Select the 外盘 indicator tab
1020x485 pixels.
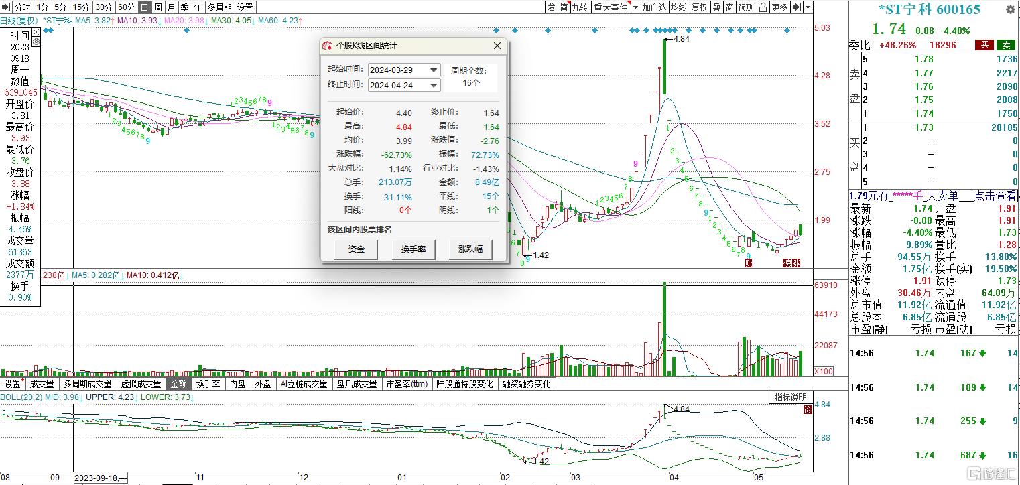pyautogui.click(x=263, y=384)
